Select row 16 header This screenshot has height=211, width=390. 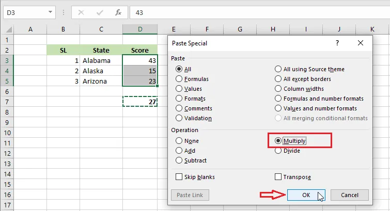[x=7, y=194]
